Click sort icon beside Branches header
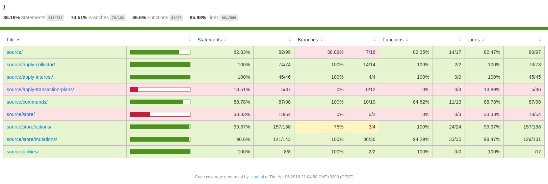The height and width of the screenshot is (184, 548). click(321, 40)
